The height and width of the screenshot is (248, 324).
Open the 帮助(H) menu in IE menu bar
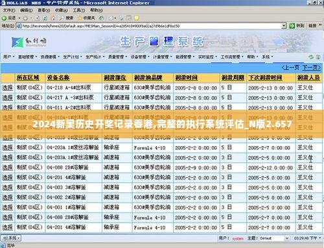click(x=97, y=10)
